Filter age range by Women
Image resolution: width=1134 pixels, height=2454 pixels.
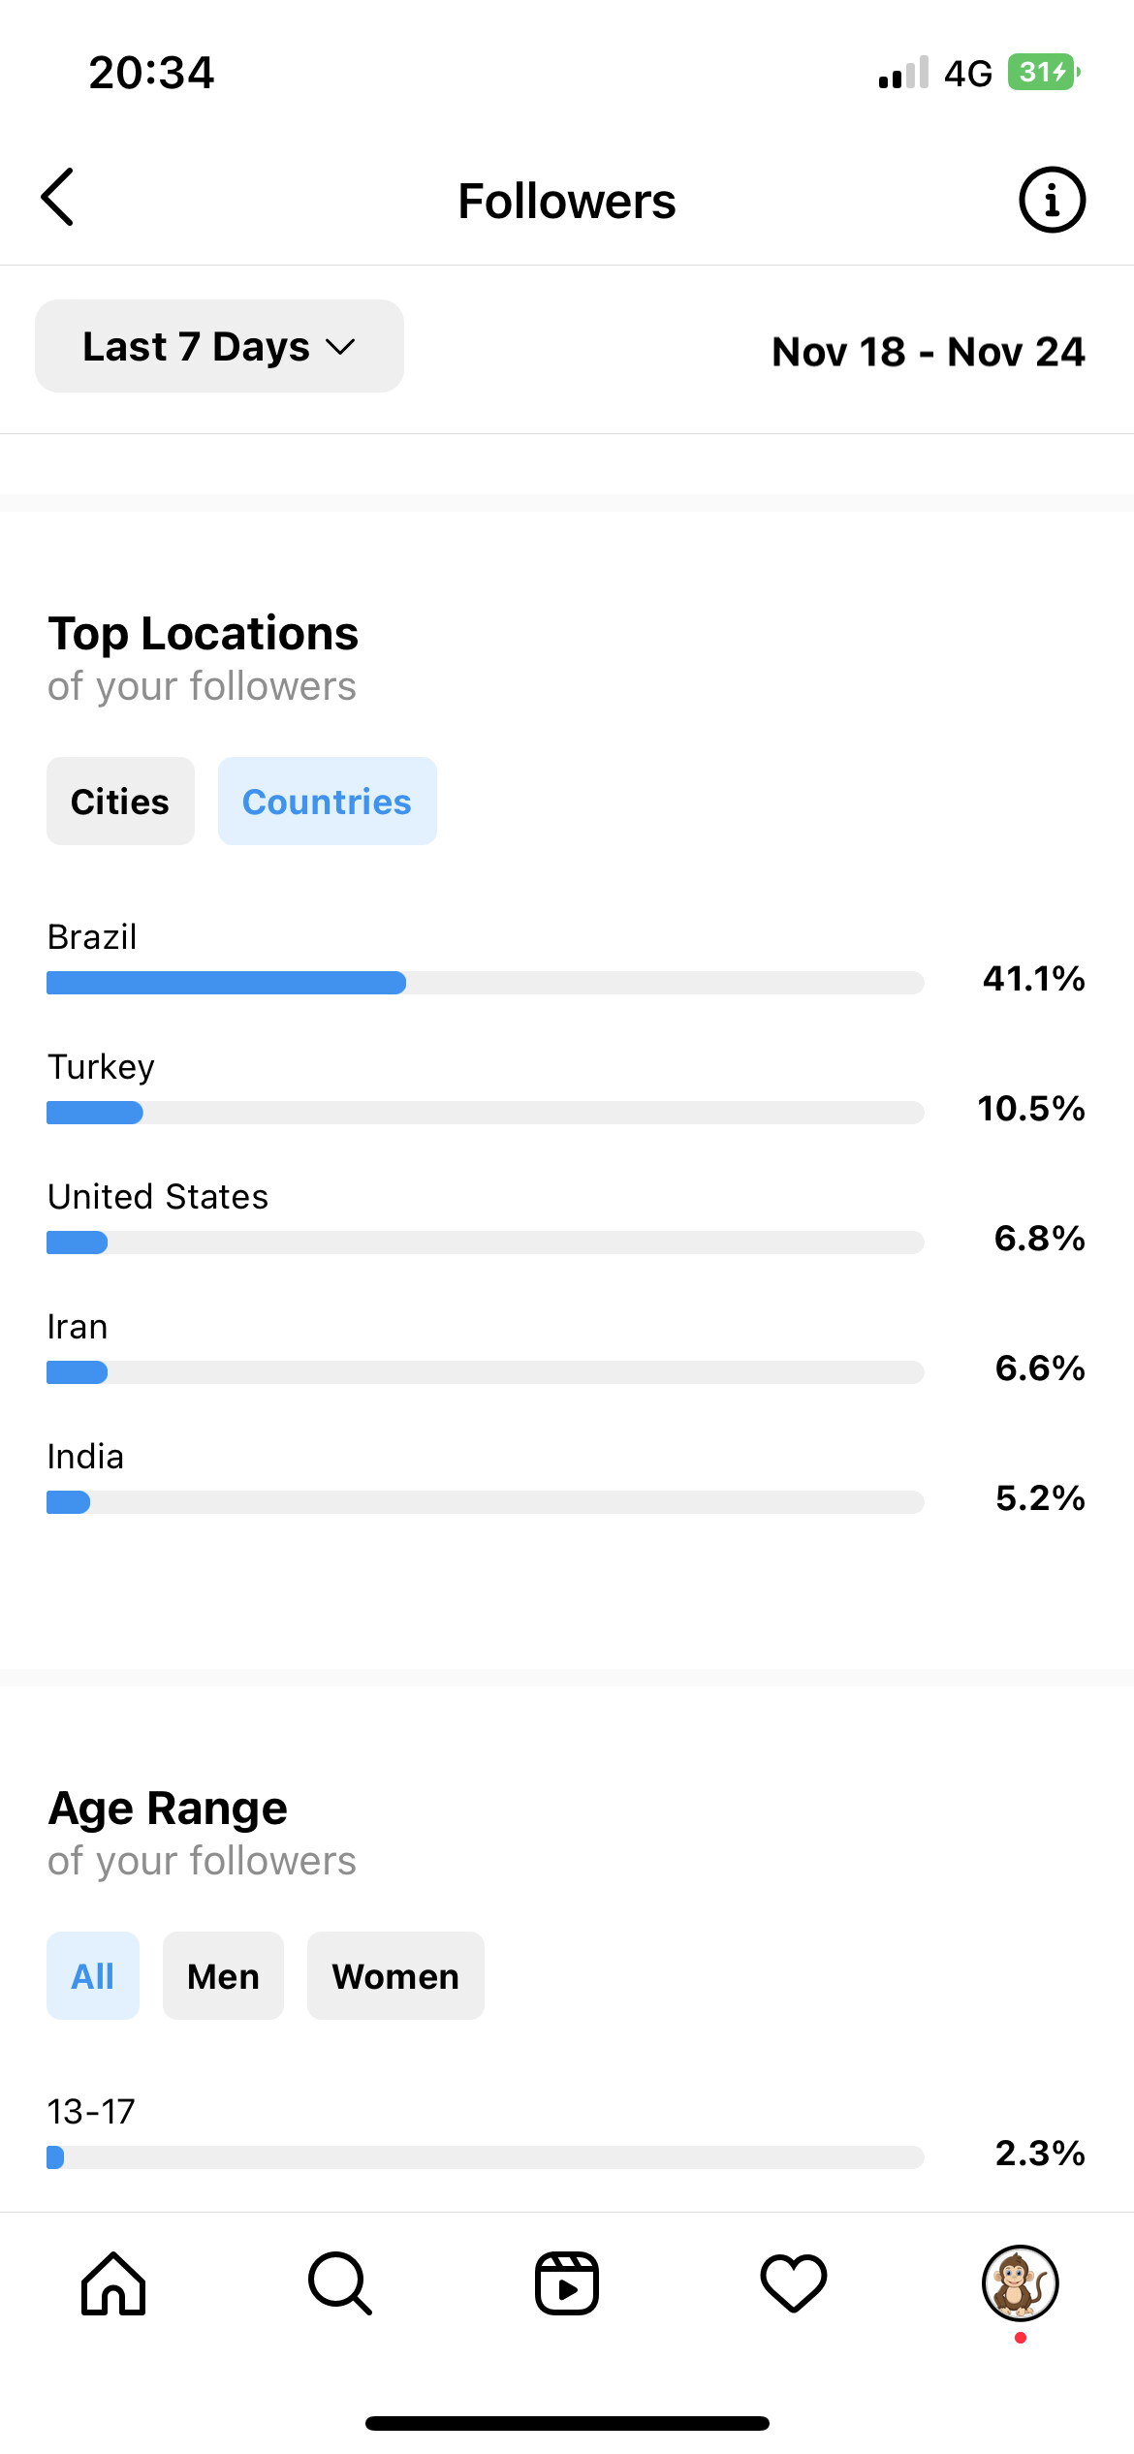click(395, 1976)
